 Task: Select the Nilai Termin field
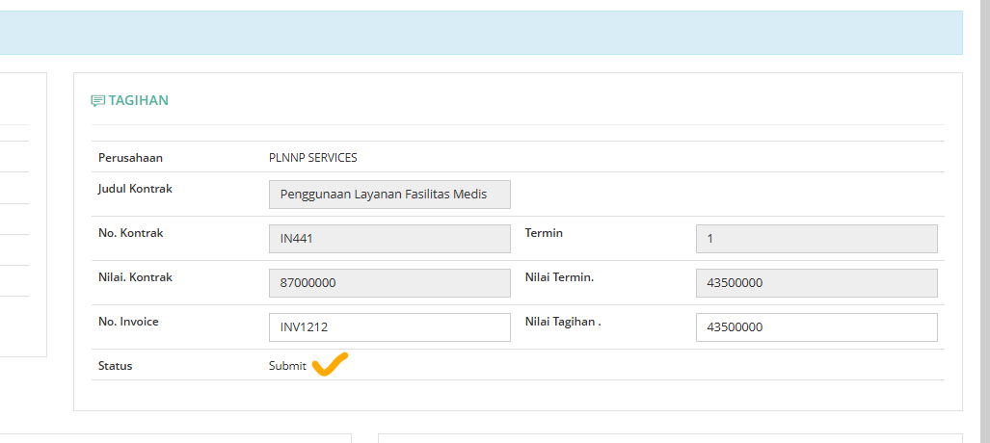[x=816, y=283]
